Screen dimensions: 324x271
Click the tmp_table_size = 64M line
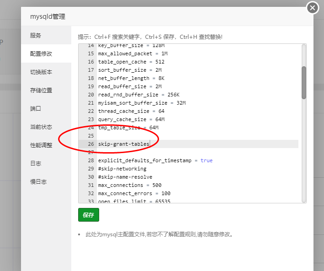coord(128,128)
